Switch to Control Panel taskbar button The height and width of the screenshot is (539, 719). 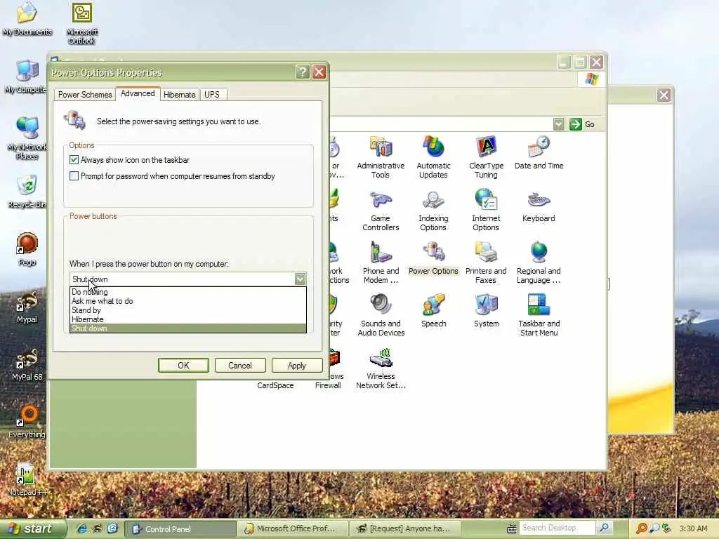pos(180,528)
